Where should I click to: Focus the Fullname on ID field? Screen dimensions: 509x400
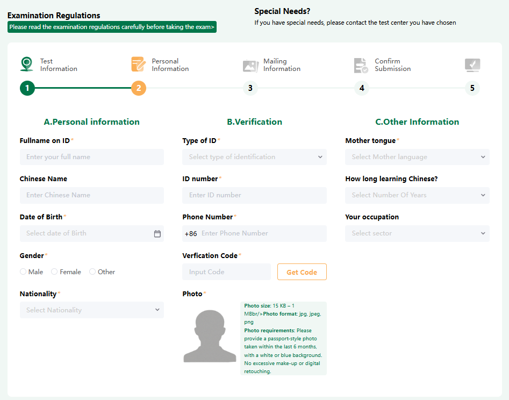pos(92,157)
